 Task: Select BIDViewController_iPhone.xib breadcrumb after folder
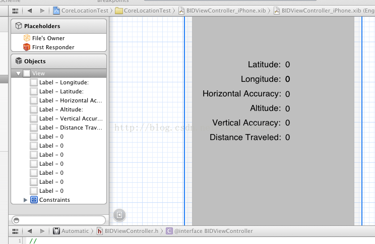coord(226,11)
